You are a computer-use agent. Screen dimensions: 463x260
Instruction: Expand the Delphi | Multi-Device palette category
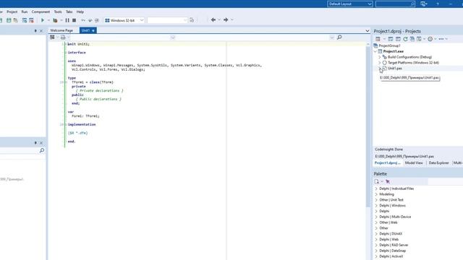pyautogui.click(x=376, y=217)
